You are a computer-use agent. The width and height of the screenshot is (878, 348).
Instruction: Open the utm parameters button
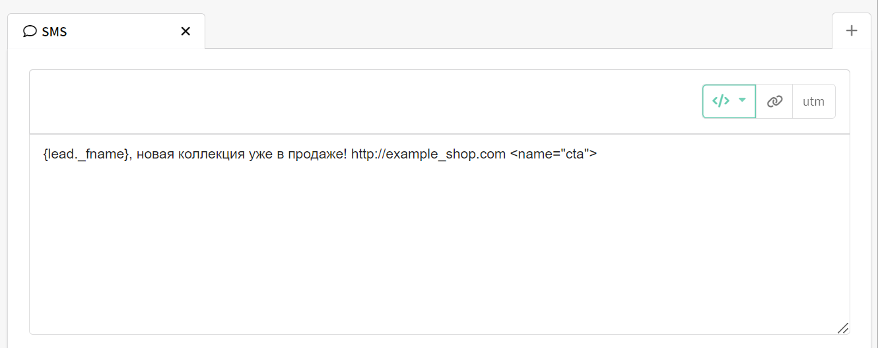[x=813, y=102]
